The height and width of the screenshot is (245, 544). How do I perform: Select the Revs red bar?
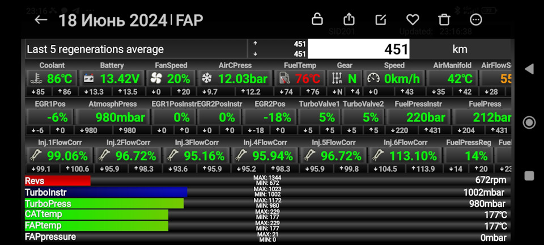(x=57, y=180)
